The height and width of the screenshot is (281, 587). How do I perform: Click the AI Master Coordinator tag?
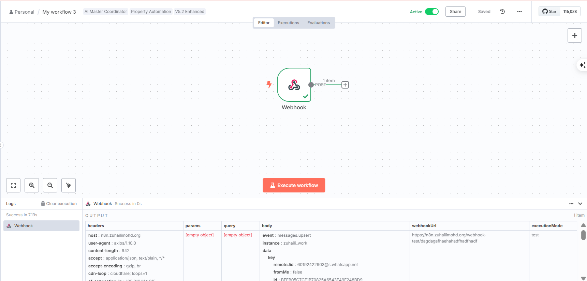[x=106, y=12]
